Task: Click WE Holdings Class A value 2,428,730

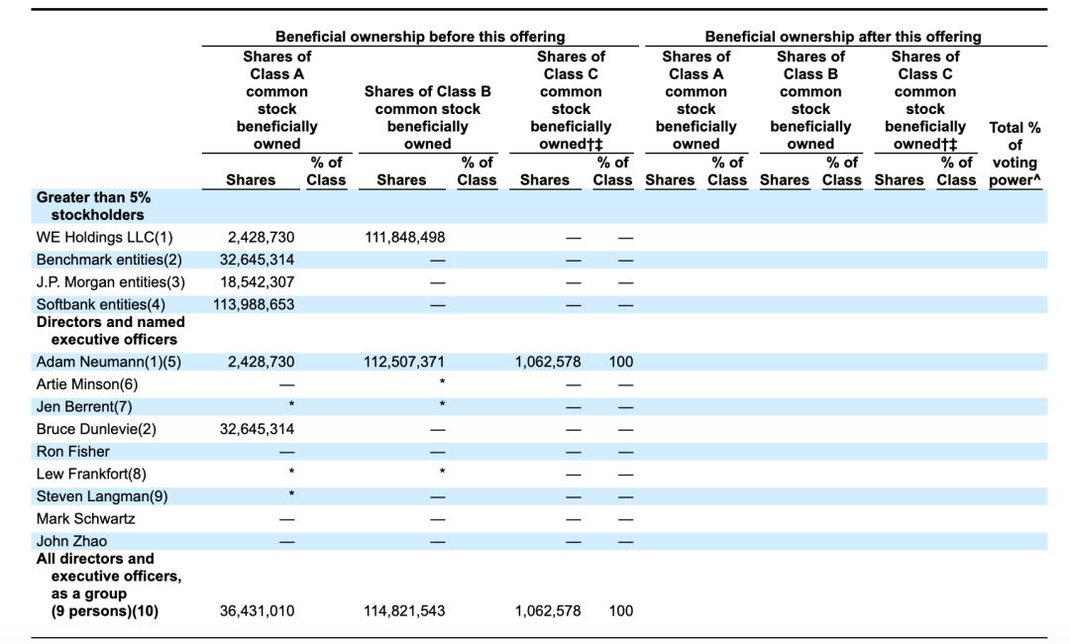Action: [x=262, y=238]
